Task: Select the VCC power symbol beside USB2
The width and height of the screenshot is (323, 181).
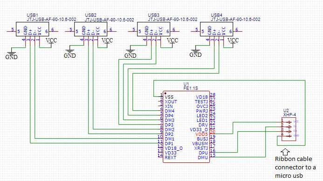Action: [x=107, y=41]
